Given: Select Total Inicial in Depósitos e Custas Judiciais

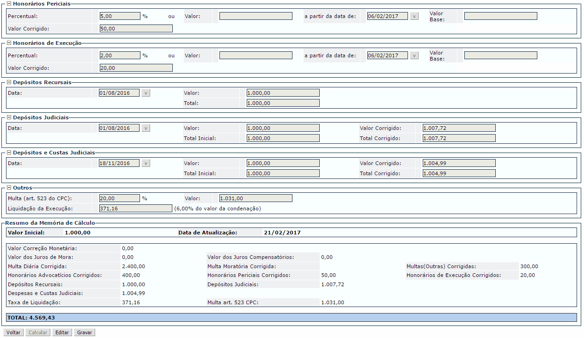Looking at the screenshot, I should [x=283, y=173].
